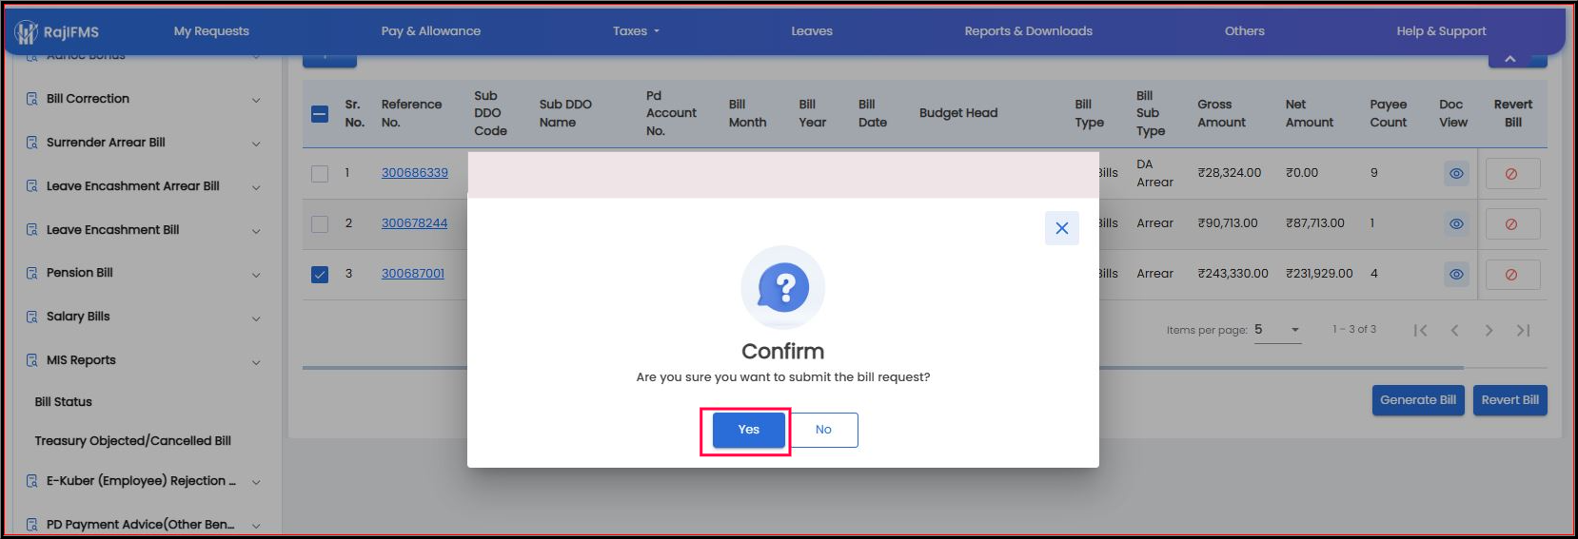Confirm submission with the Yes button
The height and width of the screenshot is (539, 1578).
click(x=749, y=430)
